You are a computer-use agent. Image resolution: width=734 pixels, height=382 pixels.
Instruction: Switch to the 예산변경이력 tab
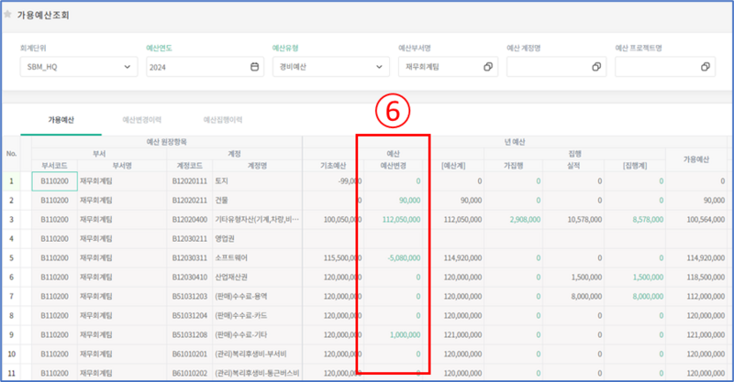pyautogui.click(x=142, y=120)
